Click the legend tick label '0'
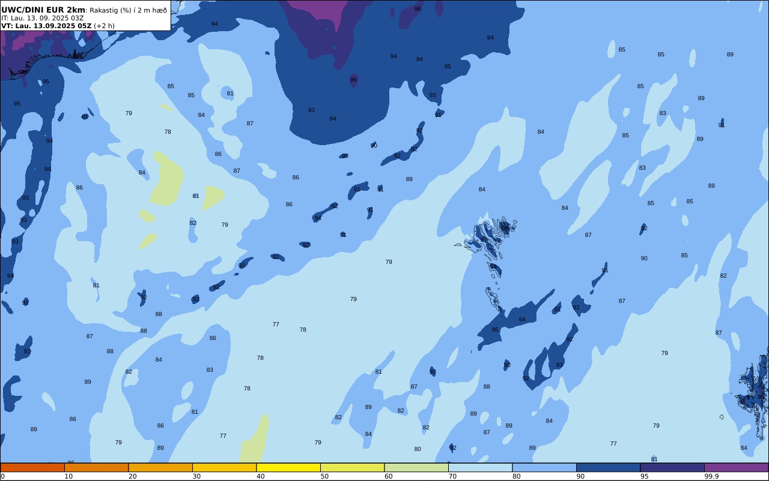This screenshot has width=769, height=481. (x=2, y=476)
